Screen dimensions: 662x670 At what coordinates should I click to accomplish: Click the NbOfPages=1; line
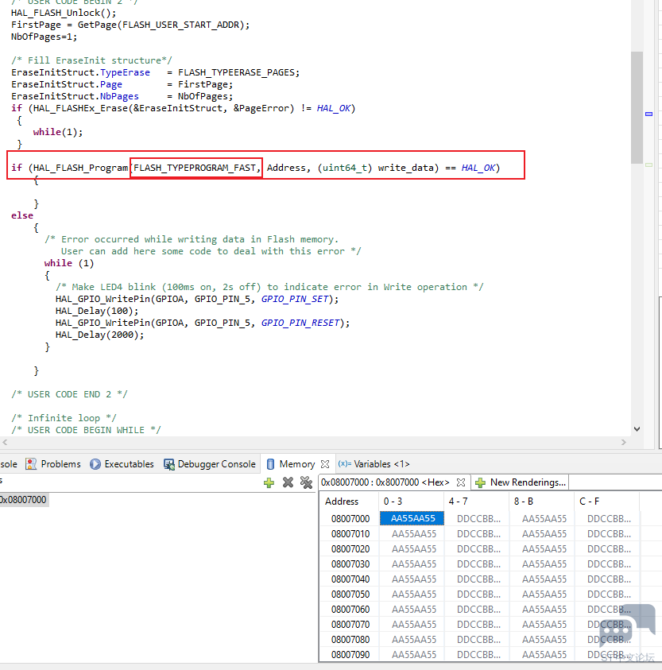coord(44,37)
